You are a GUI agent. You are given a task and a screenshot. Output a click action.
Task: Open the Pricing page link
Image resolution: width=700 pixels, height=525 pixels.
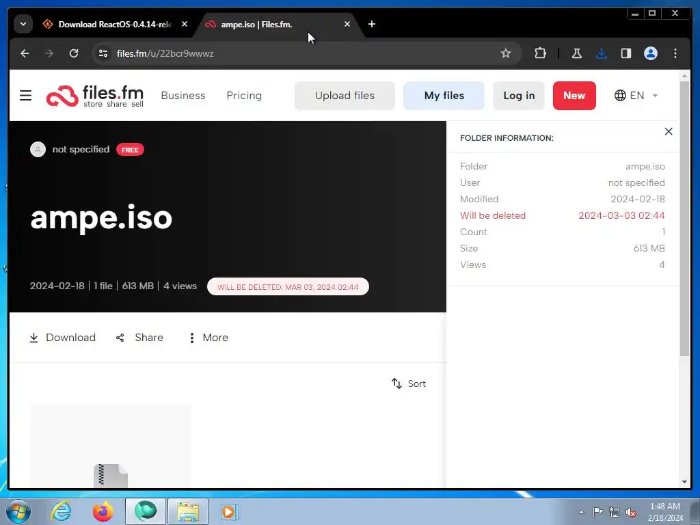pyautogui.click(x=244, y=96)
